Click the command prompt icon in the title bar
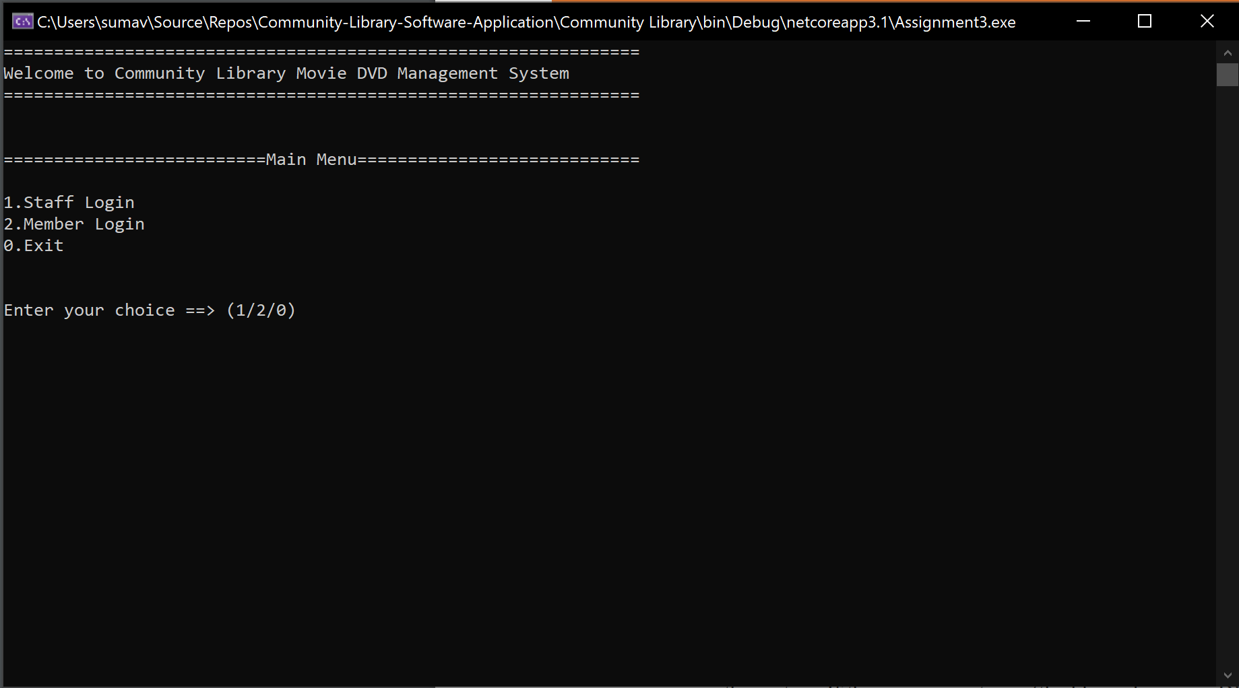The image size is (1239, 688). [x=22, y=21]
